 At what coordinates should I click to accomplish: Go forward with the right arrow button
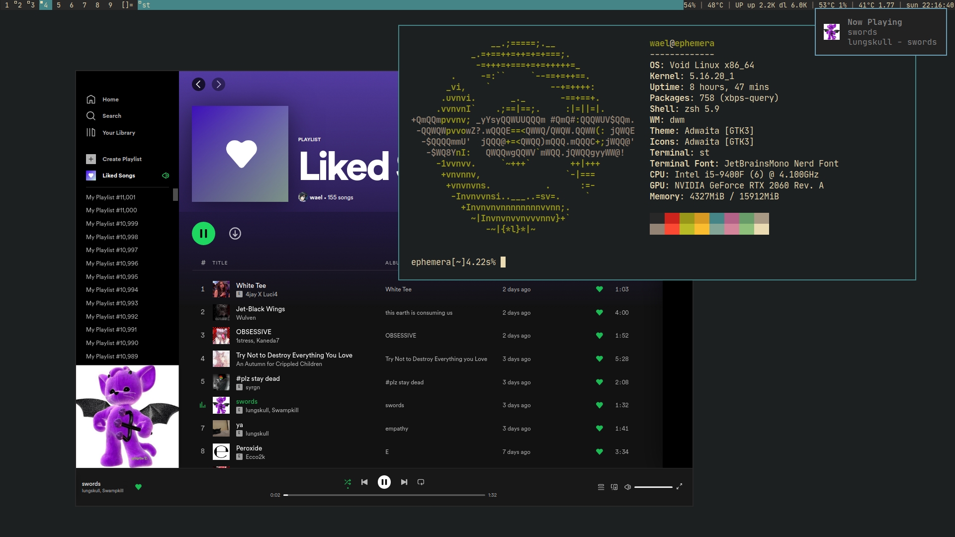click(x=218, y=85)
